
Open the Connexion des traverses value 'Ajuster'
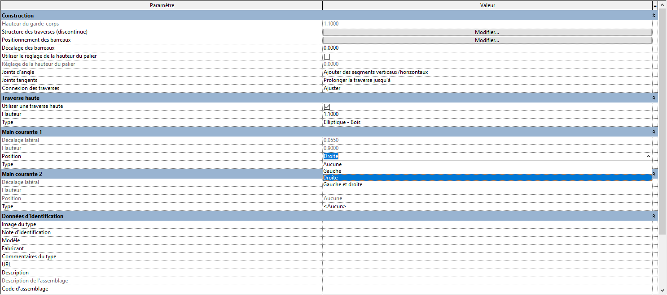click(x=487, y=88)
